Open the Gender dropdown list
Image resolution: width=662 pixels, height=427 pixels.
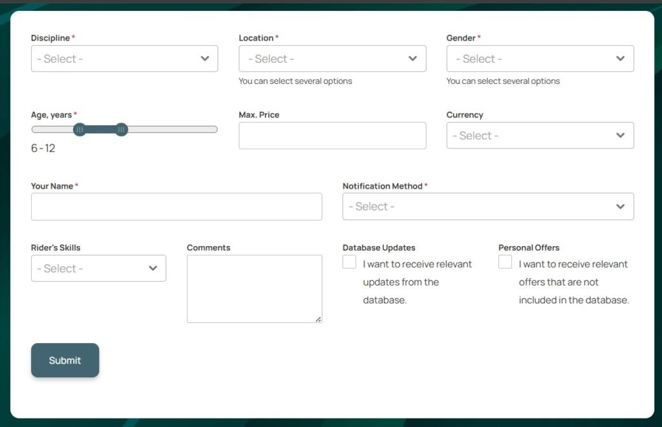pos(530,59)
